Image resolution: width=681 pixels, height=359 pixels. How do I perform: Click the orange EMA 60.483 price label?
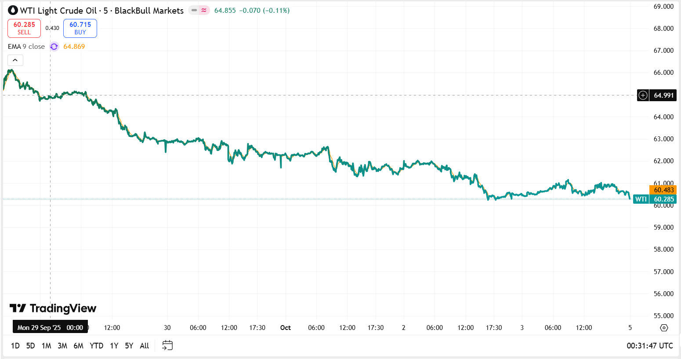click(x=663, y=190)
